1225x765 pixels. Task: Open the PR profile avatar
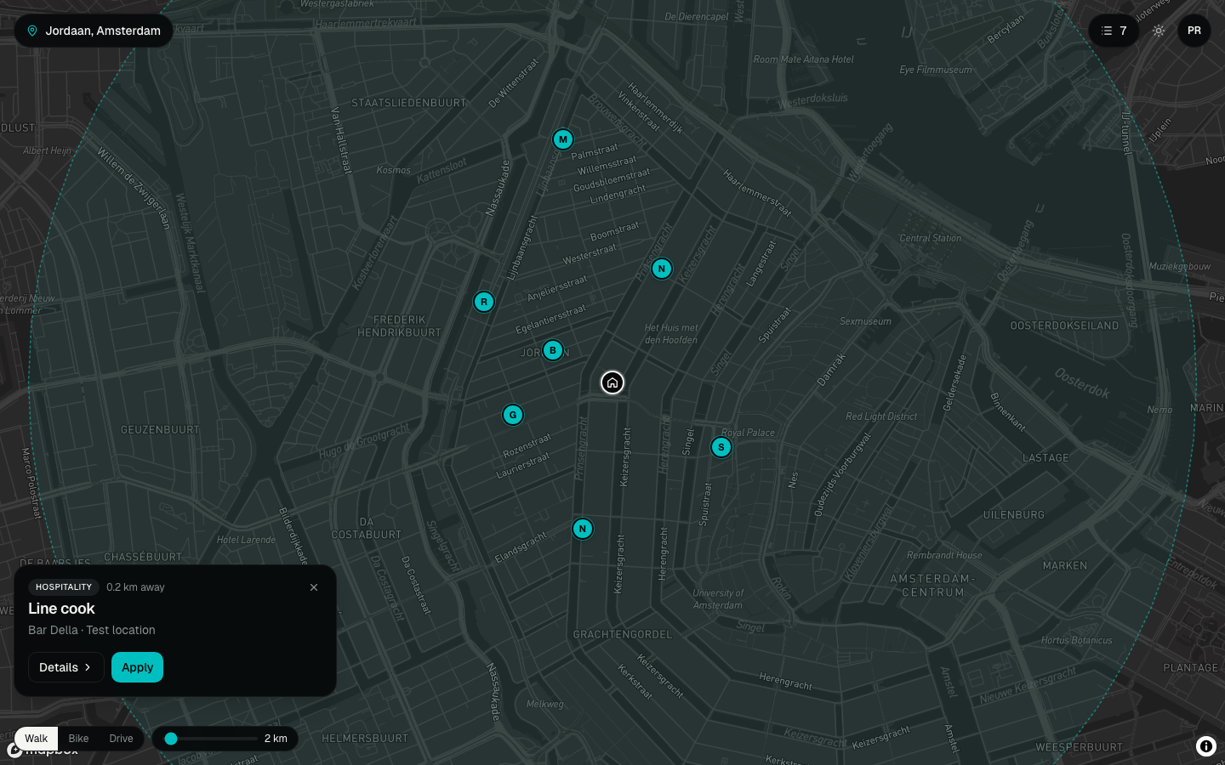pyautogui.click(x=1194, y=31)
